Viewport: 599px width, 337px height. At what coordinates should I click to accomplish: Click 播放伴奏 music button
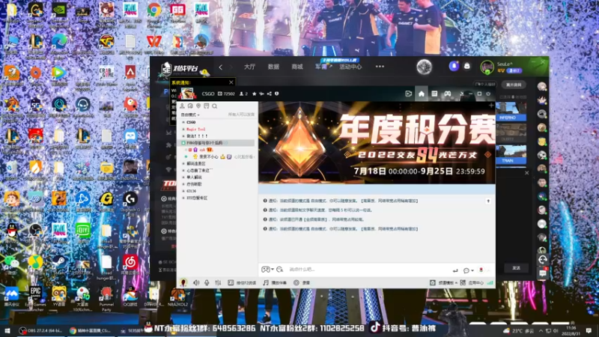(275, 283)
